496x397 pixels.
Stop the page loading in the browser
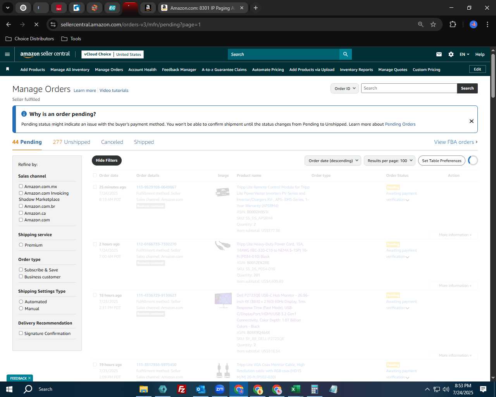pos(36,24)
